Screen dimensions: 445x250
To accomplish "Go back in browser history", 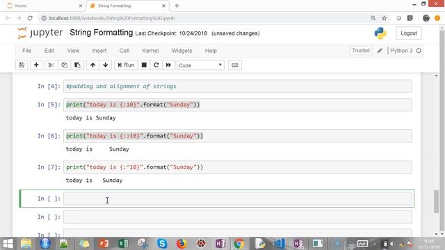I will point(8,18).
